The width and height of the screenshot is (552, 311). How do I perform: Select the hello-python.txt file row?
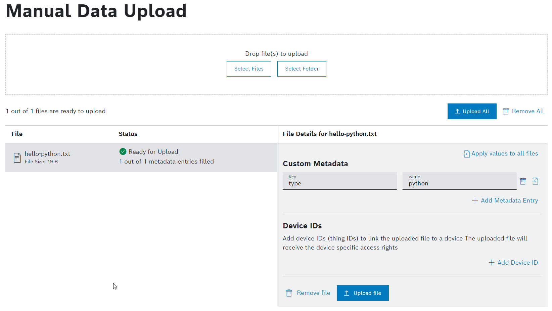(141, 158)
